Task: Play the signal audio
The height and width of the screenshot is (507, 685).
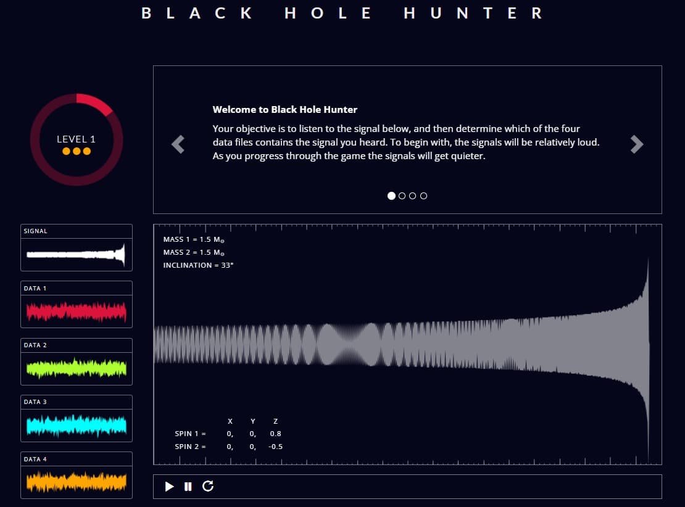Action: [170, 487]
